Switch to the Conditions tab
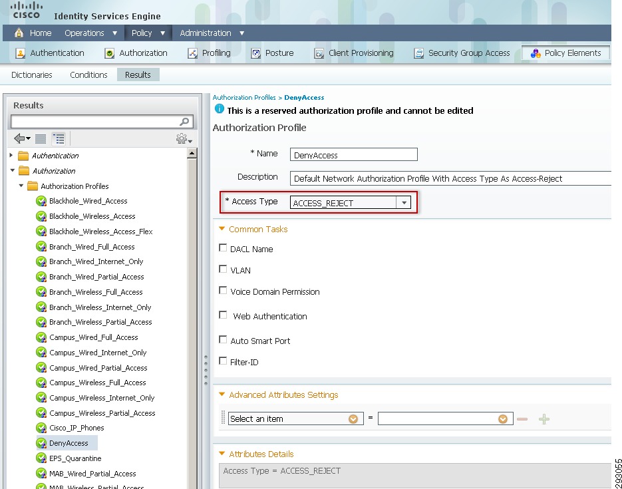Screen dimensions: 622x489 88,75
